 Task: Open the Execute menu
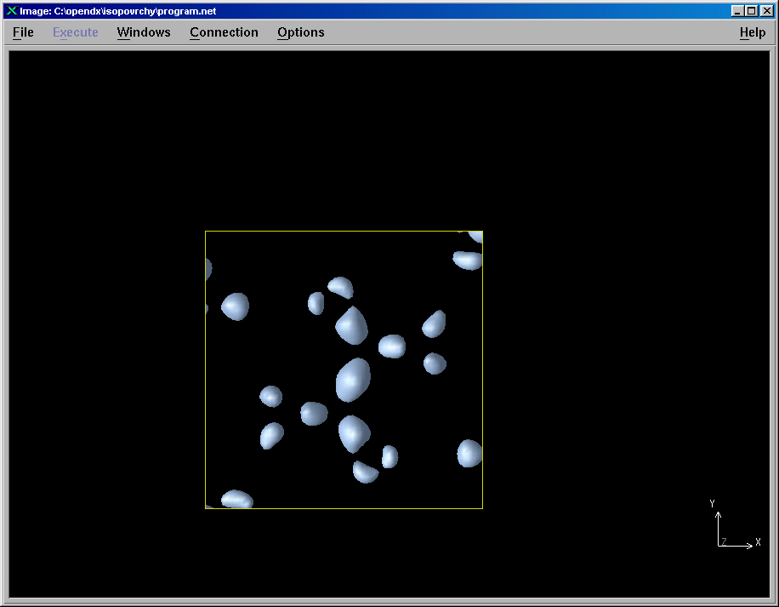coord(76,32)
